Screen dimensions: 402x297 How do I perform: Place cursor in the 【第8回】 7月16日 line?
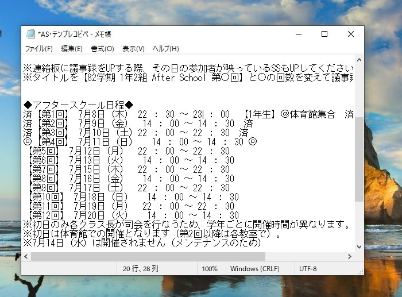coord(131,179)
